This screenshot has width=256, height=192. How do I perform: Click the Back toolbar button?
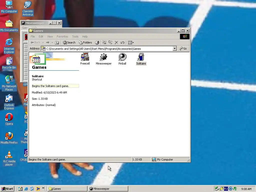(x=35, y=42)
